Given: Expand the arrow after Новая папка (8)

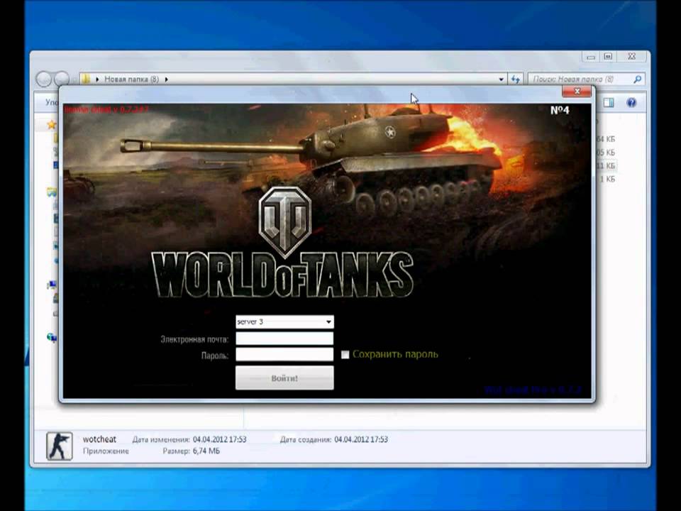Looking at the screenshot, I should click(166, 79).
